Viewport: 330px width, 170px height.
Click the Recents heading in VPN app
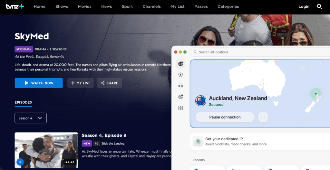point(199,160)
